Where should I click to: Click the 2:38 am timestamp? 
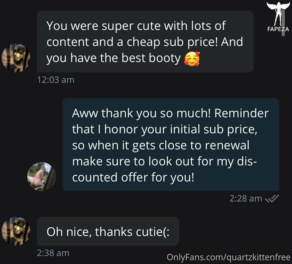click(x=53, y=253)
